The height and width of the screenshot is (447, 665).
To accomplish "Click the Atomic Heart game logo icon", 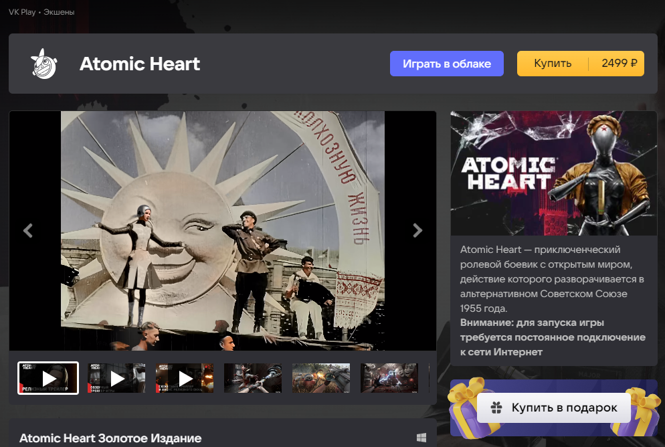I will pos(44,64).
